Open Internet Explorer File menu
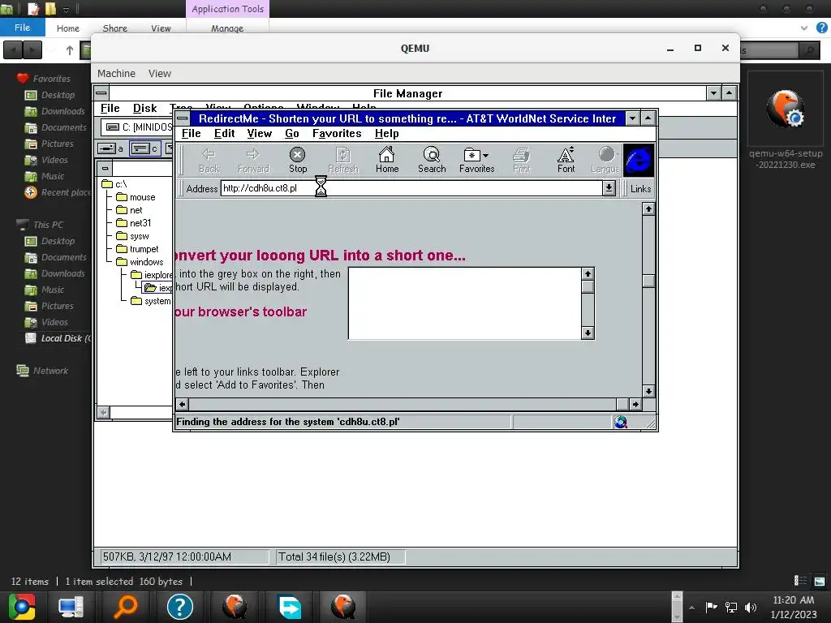831x623 pixels. (192, 134)
